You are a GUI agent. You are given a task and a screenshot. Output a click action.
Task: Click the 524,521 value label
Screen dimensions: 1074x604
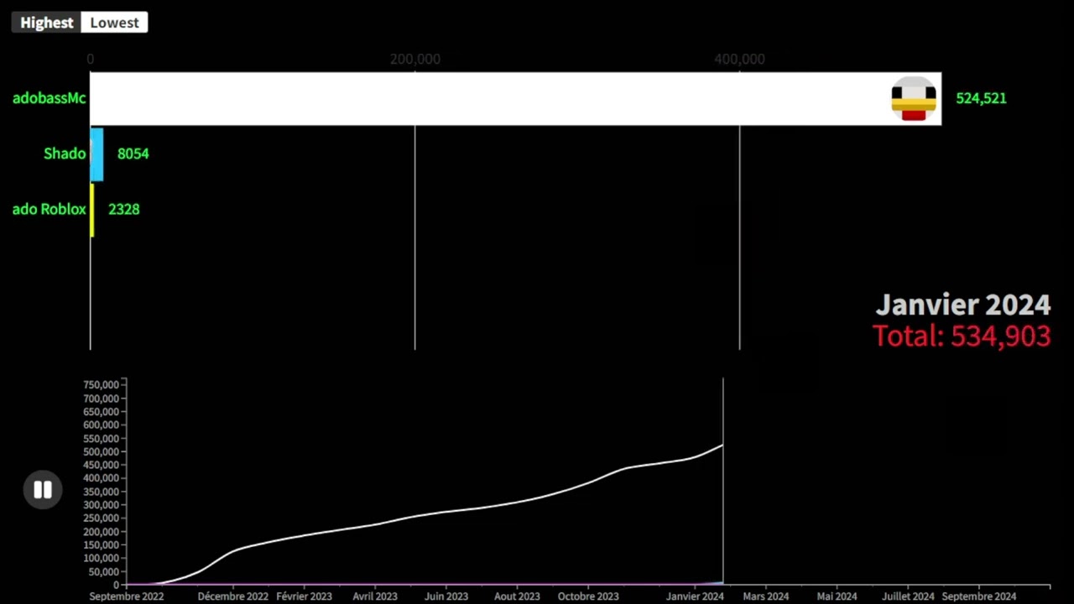981,98
